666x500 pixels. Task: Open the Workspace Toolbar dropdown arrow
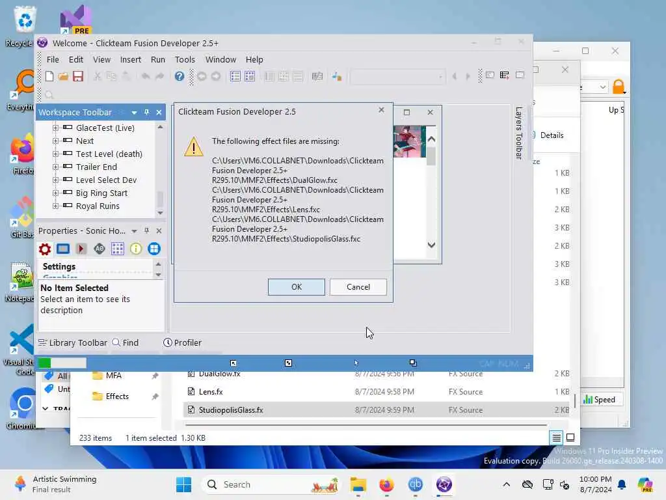(134, 113)
